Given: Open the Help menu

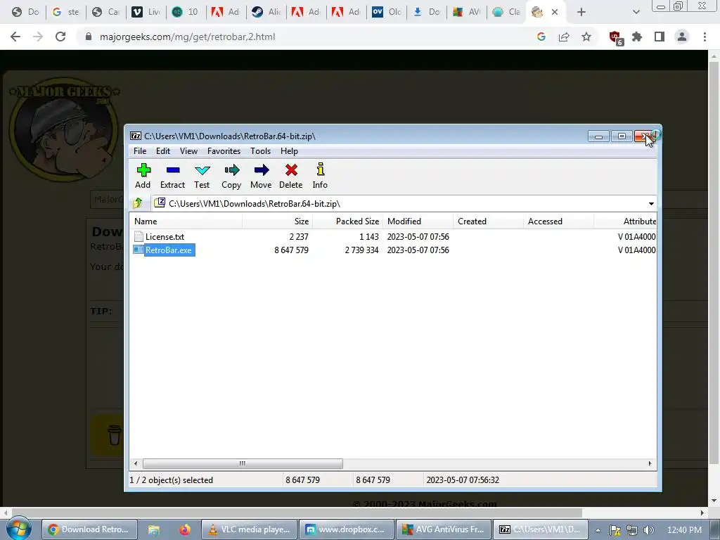Looking at the screenshot, I should (x=289, y=151).
